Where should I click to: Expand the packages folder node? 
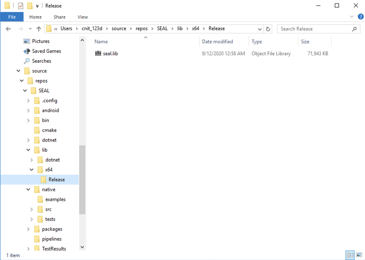click(x=28, y=229)
